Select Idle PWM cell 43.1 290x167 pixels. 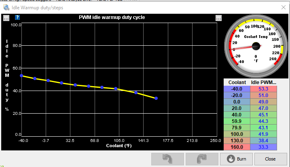[x=264, y=128]
